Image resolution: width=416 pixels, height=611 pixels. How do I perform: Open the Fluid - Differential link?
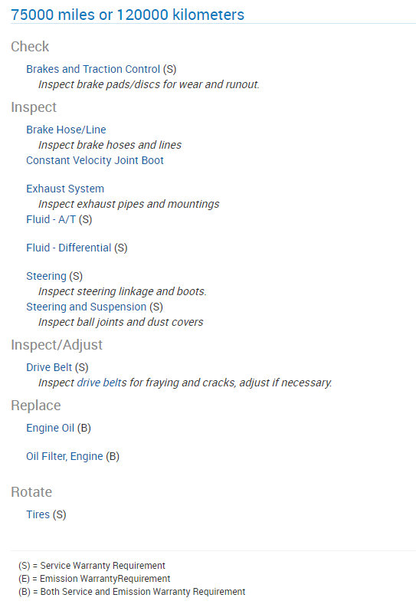pyautogui.click(x=68, y=248)
